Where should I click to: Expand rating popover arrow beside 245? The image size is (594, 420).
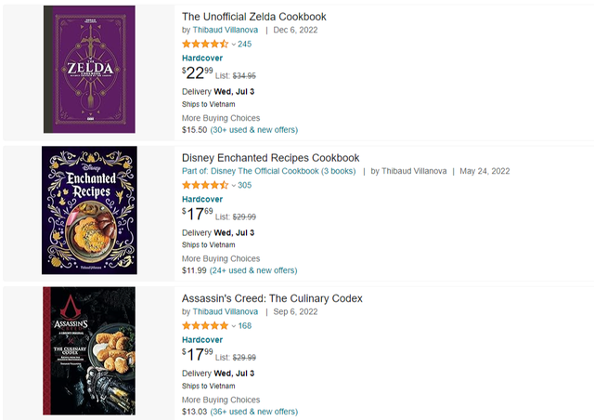[234, 44]
